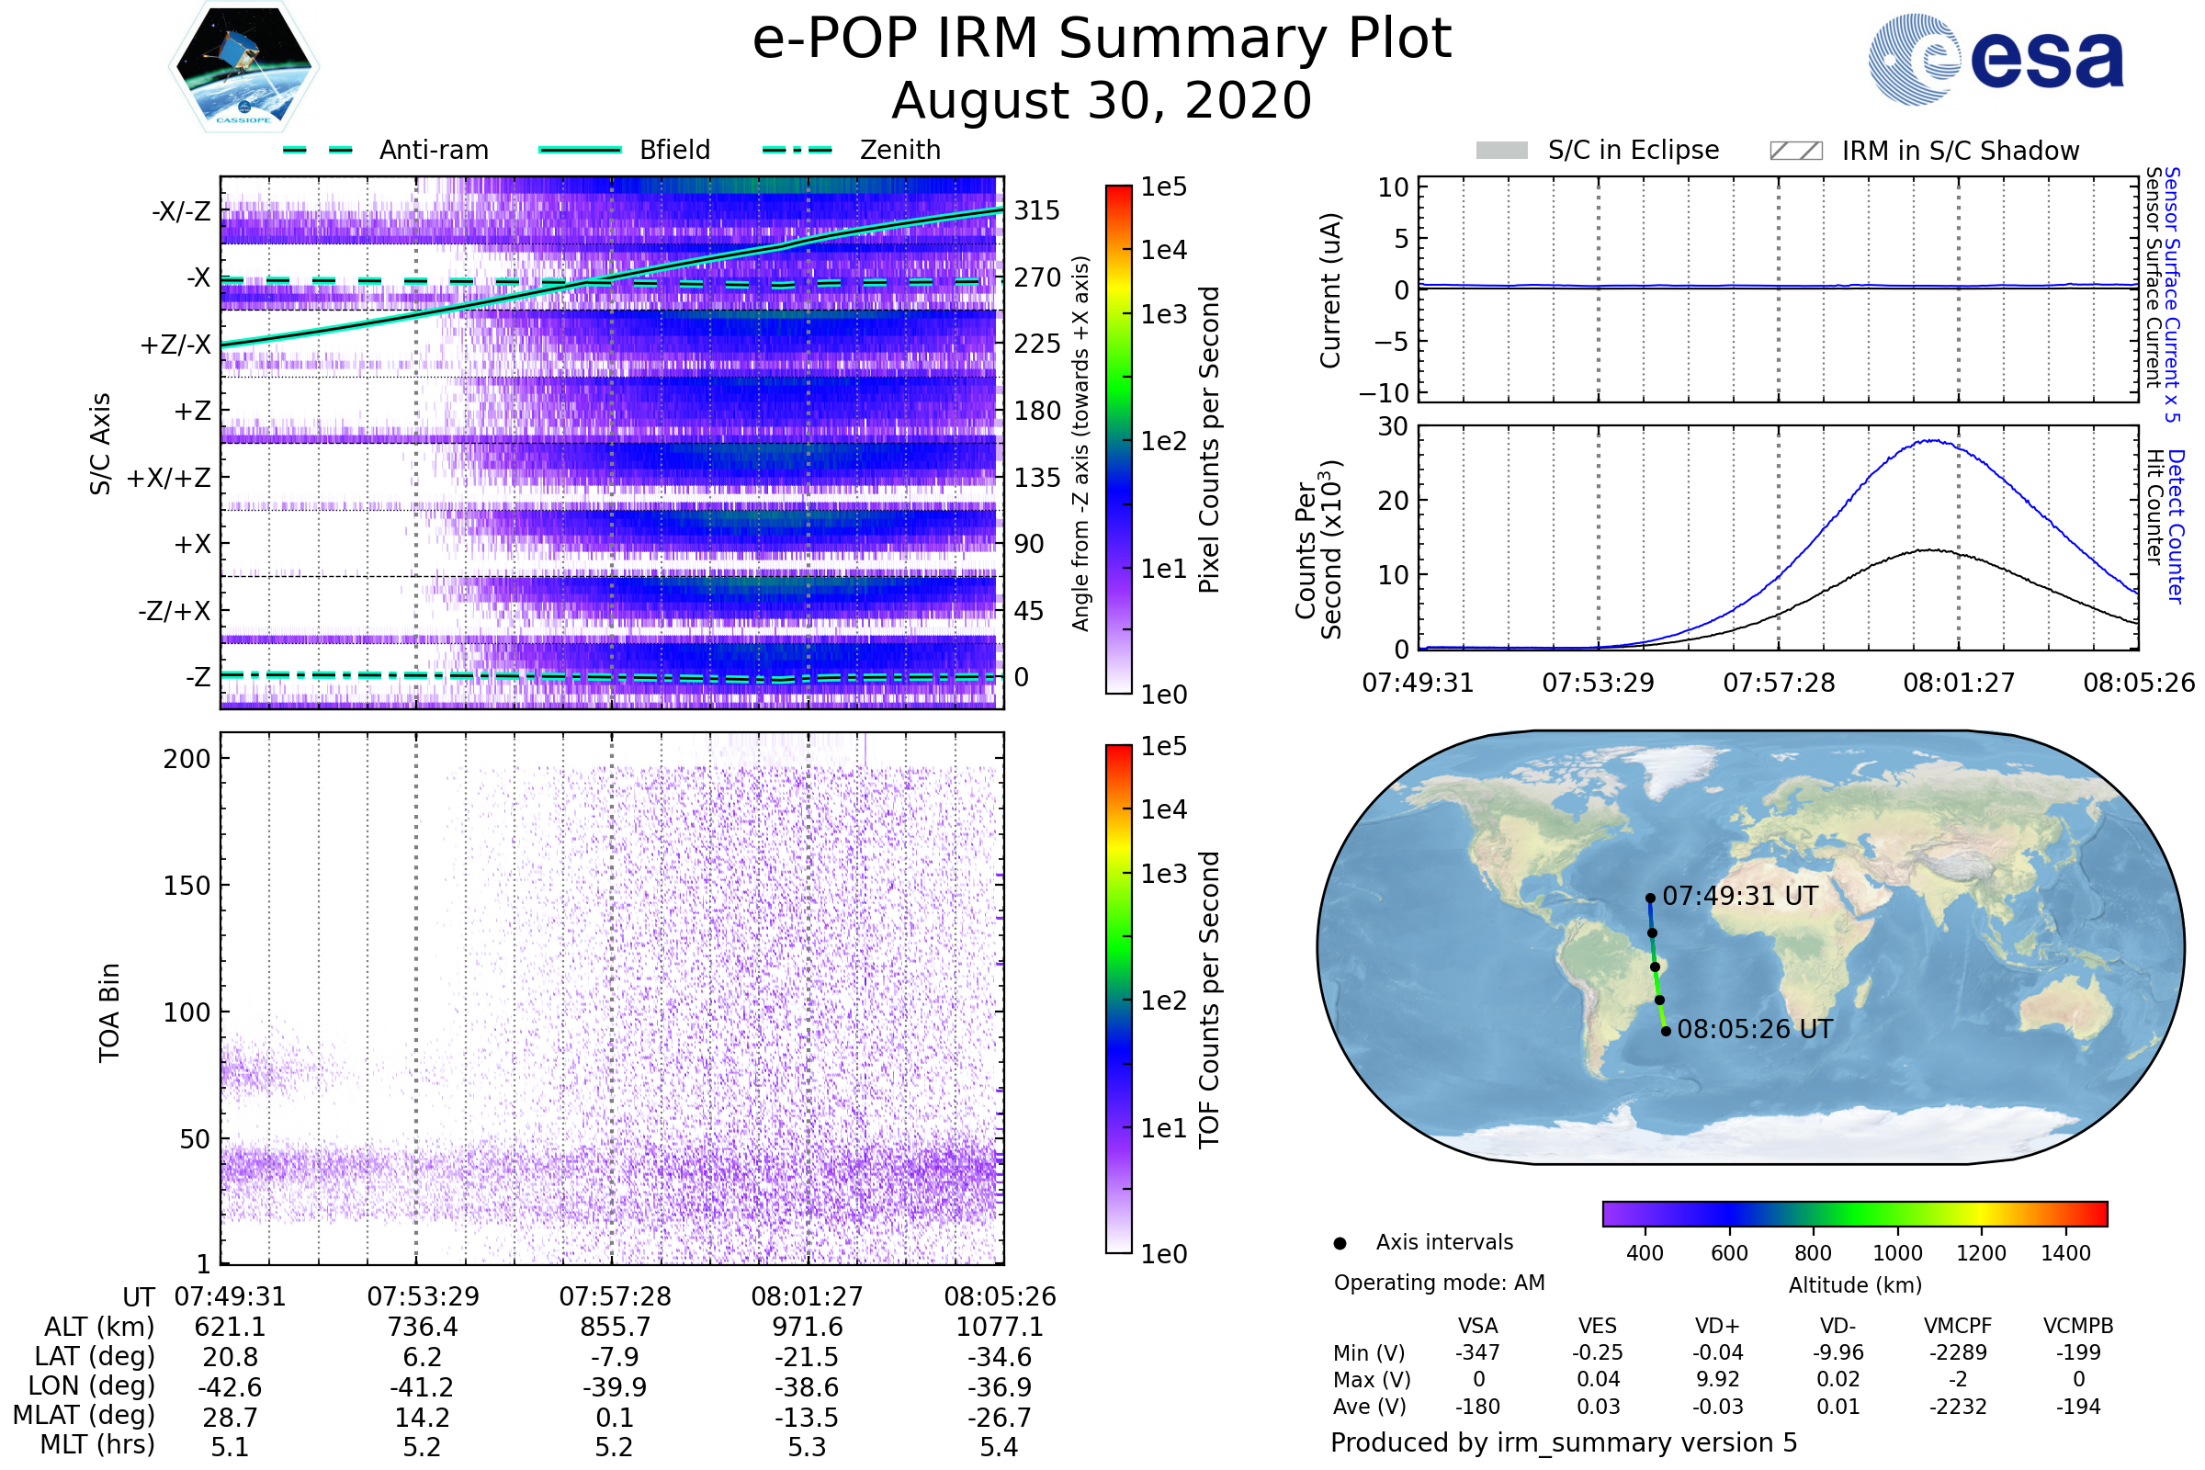This screenshot has width=2205, height=1470.
Task: Click the Axis intervals black dot marker
Action: tap(1340, 1243)
